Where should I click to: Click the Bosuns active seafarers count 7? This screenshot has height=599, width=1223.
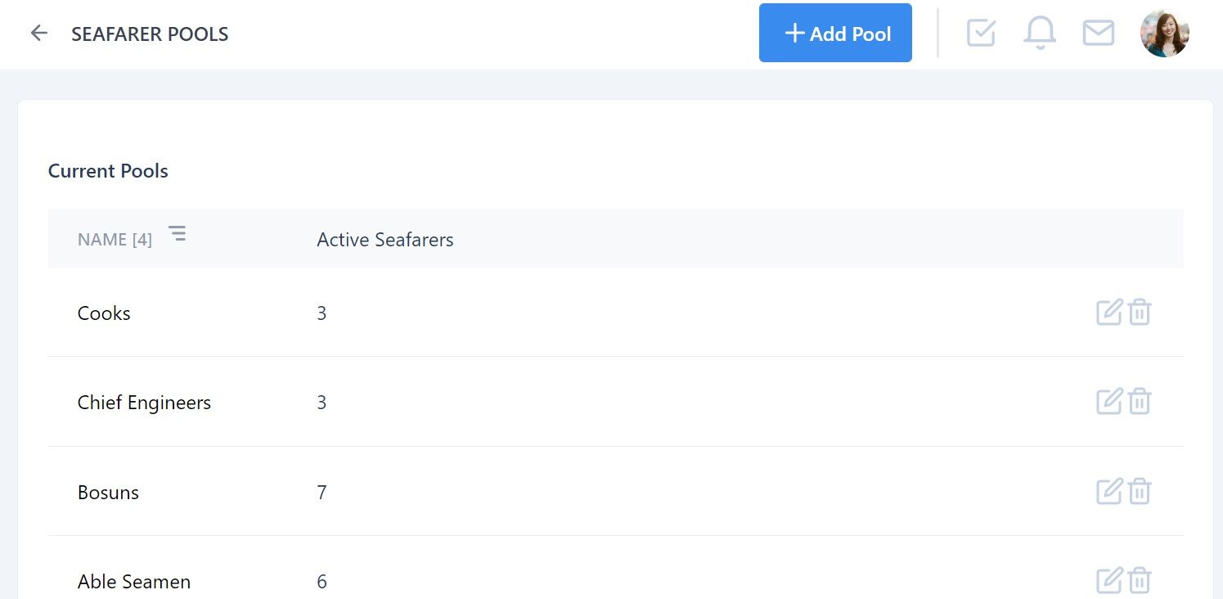tap(321, 493)
